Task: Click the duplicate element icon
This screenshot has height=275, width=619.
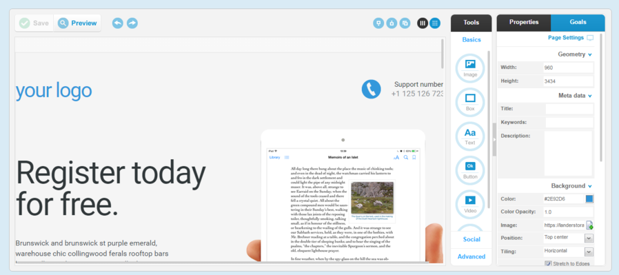Action: click(405, 23)
